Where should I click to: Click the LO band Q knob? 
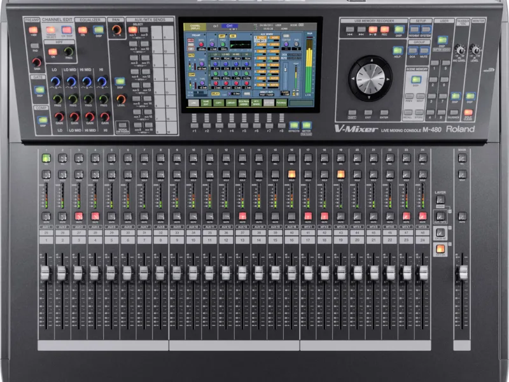tap(55, 81)
